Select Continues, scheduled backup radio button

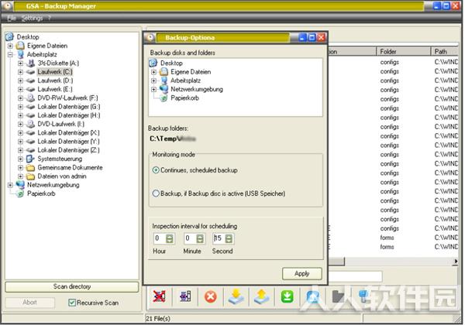(156, 170)
